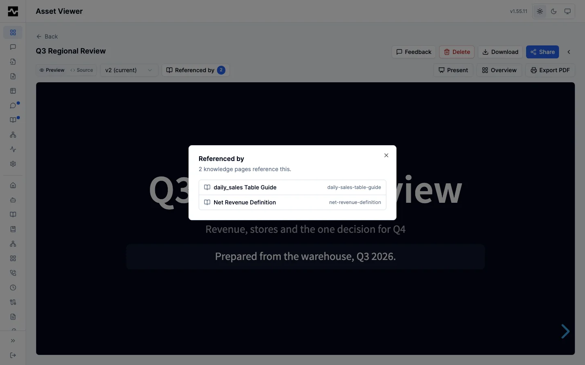The width and height of the screenshot is (585, 365).
Task: Open the round speech bubble icon with notification
Action: [13, 105]
